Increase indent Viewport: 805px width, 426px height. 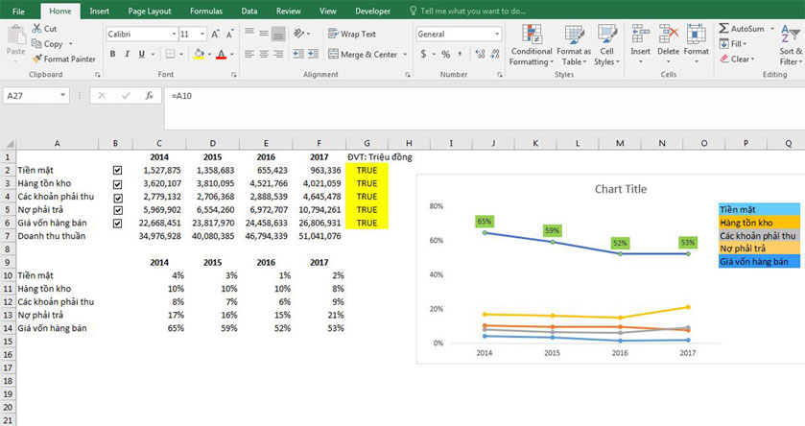pos(313,54)
